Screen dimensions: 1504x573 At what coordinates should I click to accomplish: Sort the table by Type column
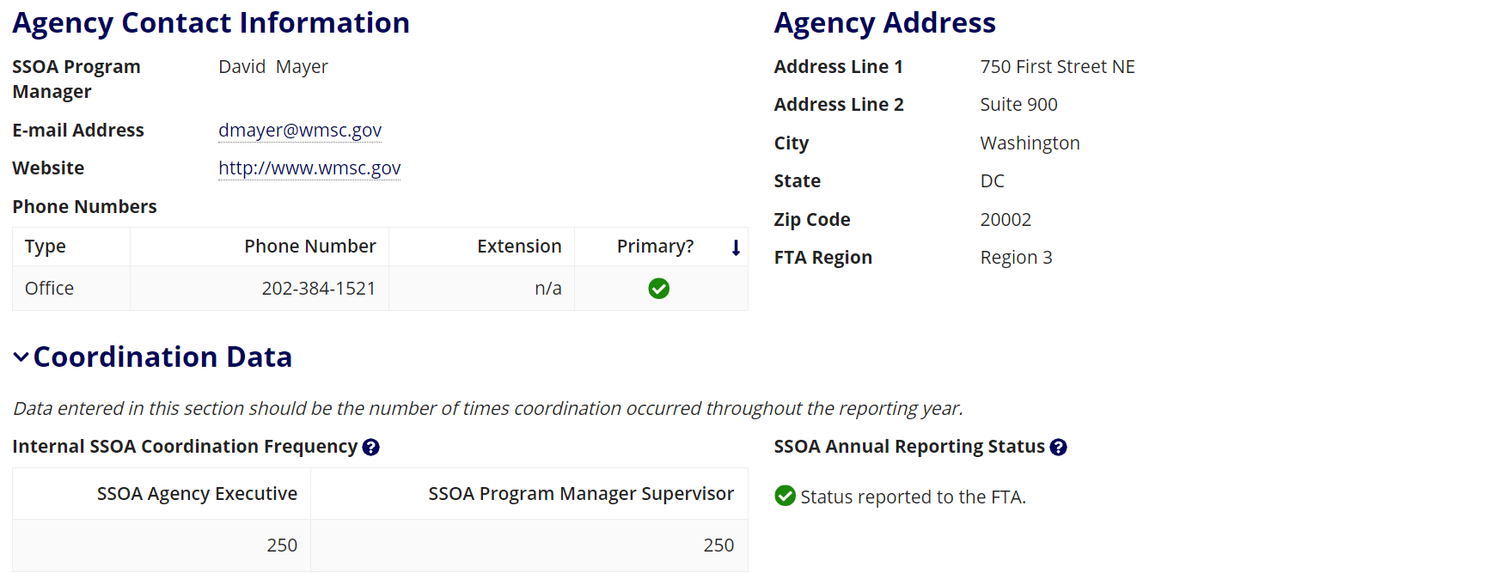pos(46,247)
